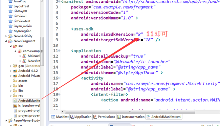Expand the libs folder node

coord(11,90)
